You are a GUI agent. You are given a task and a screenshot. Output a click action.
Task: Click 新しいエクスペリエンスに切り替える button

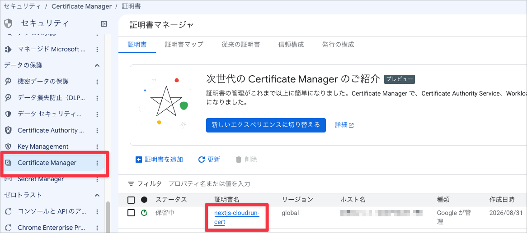tap(266, 125)
